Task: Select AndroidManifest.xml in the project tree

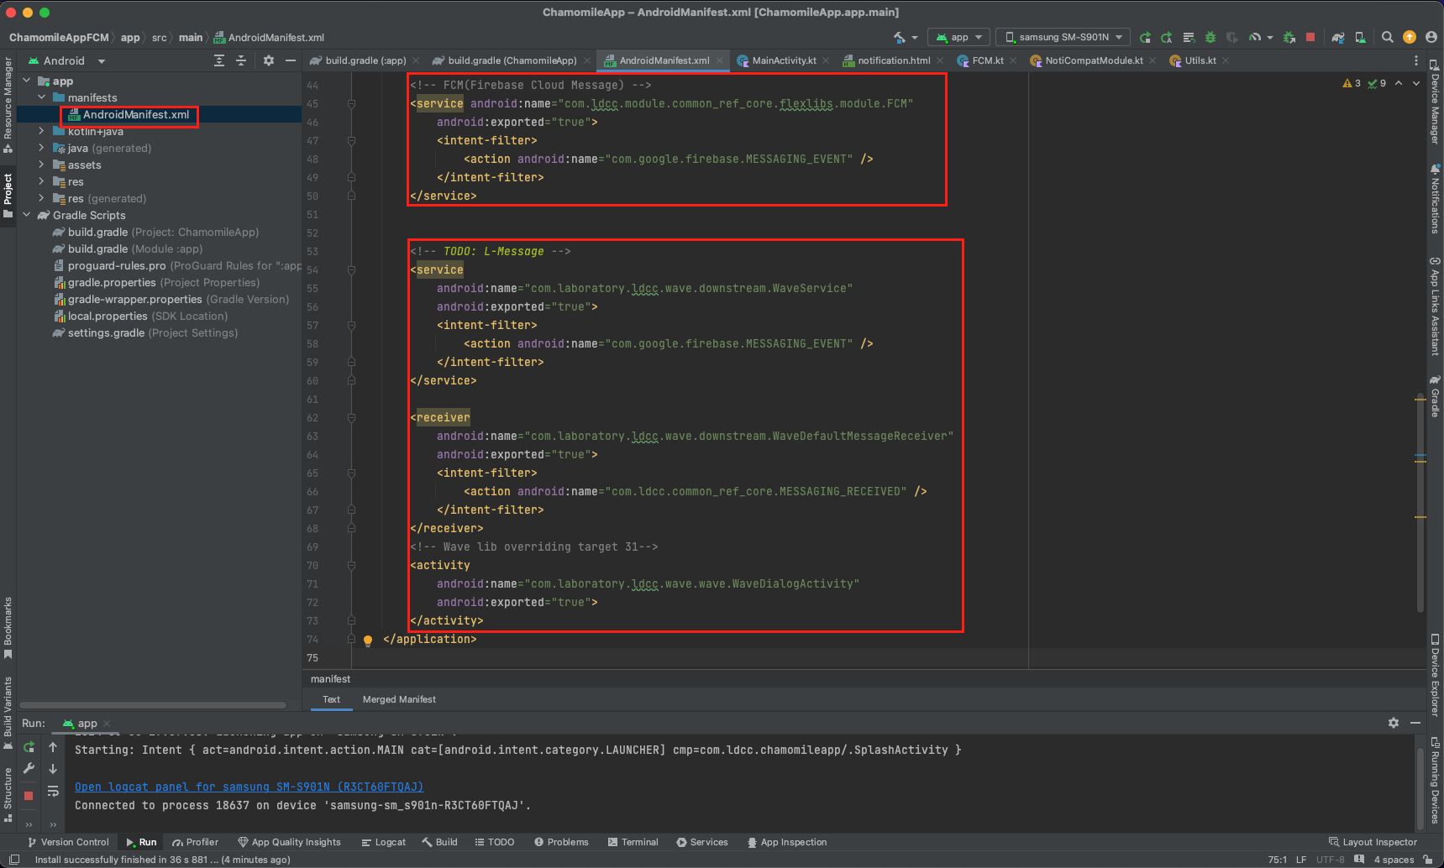Action: tap(135, 114)
